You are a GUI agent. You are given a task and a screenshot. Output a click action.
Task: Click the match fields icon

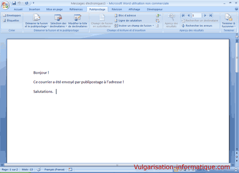point(157,20)
